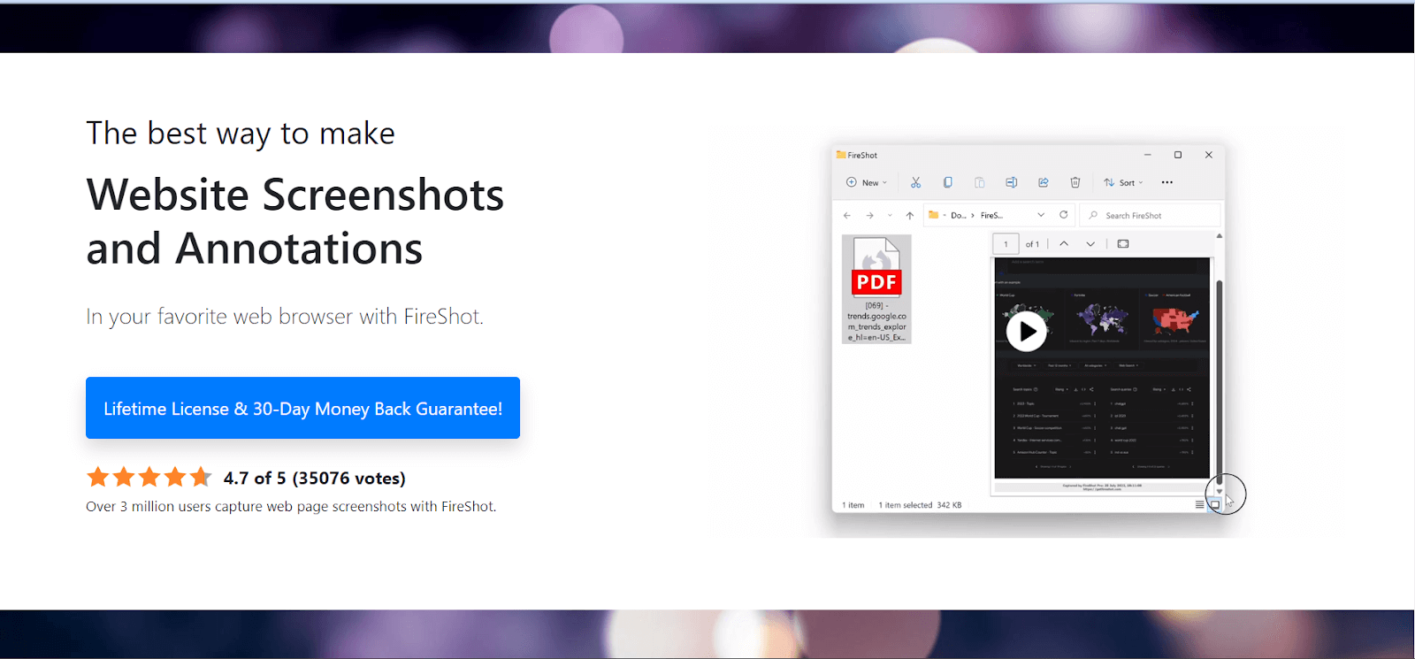1415x659 pixels.
Task: Click the '1 item' status bar text
Action: pyautogui.click(x=853, y=505)
